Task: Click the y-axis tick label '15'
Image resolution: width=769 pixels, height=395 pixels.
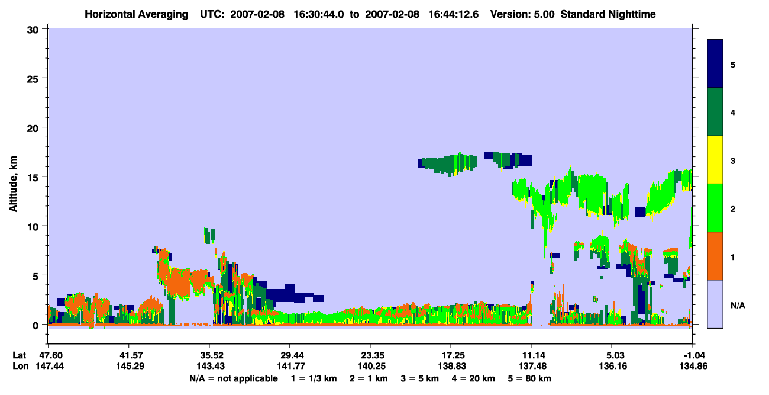Action: pos(34,177)
